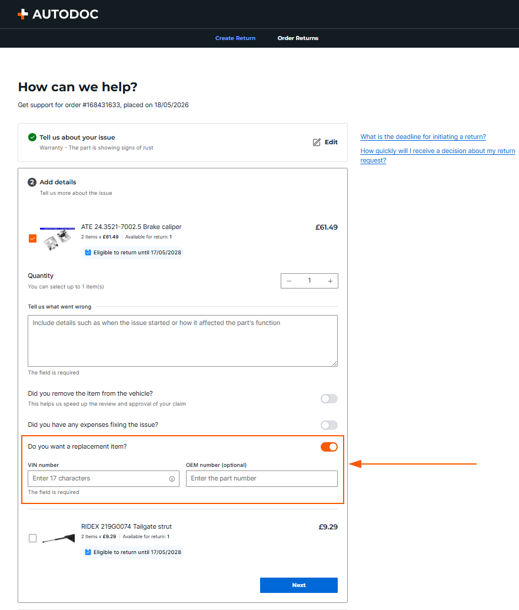Click the step 2 Add details badge
The image size is (519, 610).
32,182
